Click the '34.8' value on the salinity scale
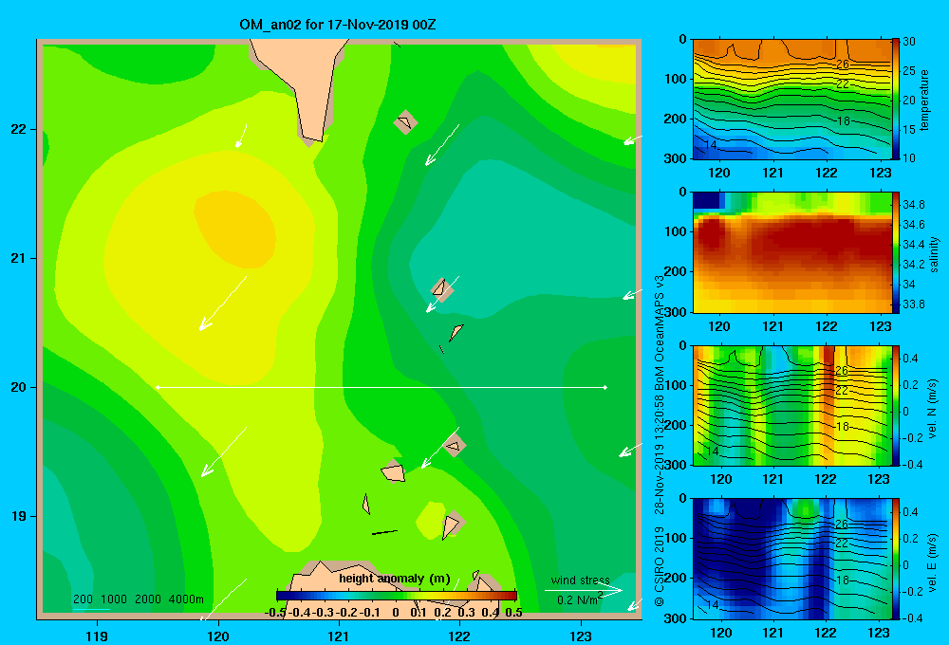Viewport: 949px width, 645px height. tap(914, 205)
